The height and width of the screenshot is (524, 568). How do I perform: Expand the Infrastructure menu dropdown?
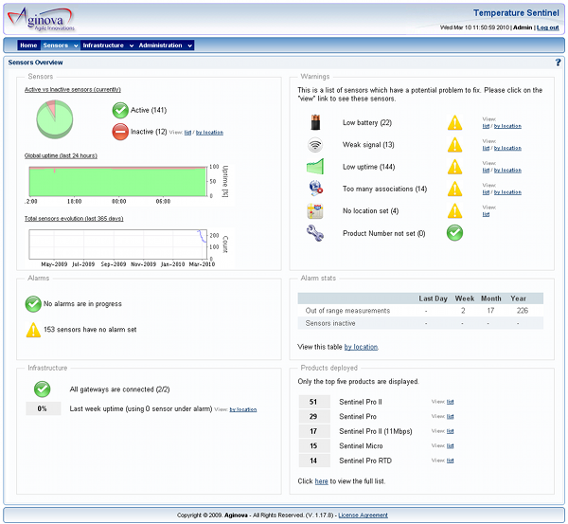point(106,45)
